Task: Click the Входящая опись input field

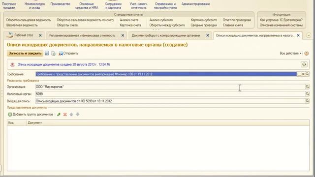Action: [x=170, y=101]
